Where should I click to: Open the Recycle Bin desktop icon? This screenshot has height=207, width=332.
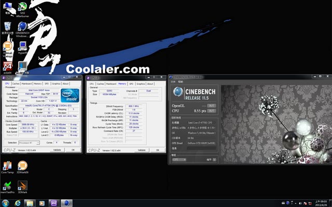[7, 28]
